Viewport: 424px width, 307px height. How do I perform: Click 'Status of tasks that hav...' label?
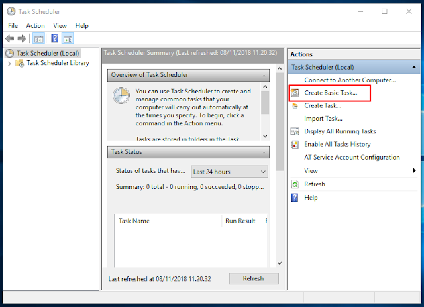click(x=150, y=171)
